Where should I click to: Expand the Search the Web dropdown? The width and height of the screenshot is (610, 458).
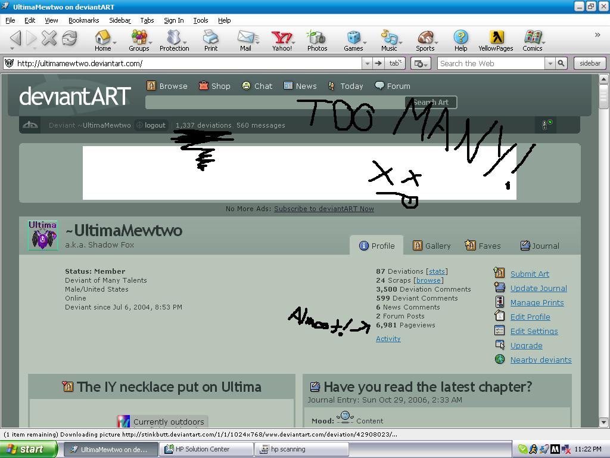click(x=550, y=63)
